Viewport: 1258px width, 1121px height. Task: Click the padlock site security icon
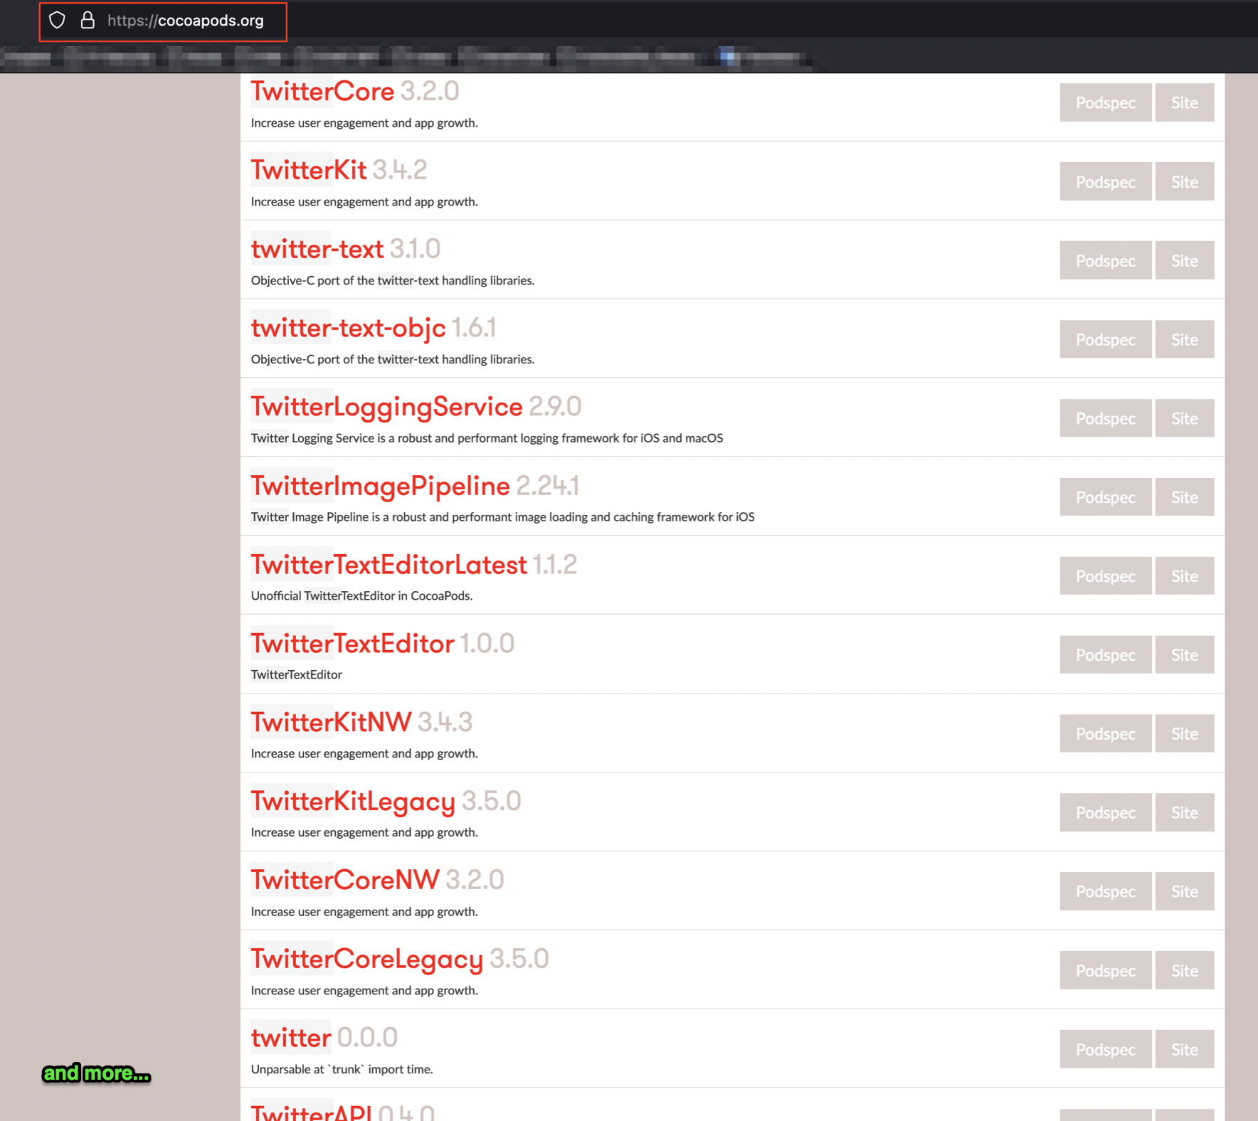click(x=88, y=21)
